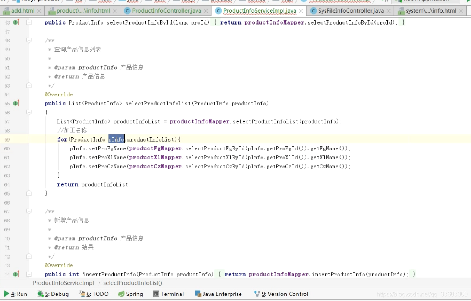Click the selected pInfo variable on line 59
The image size is (471, 301).
pyautogui.click(x=116, y=139)
